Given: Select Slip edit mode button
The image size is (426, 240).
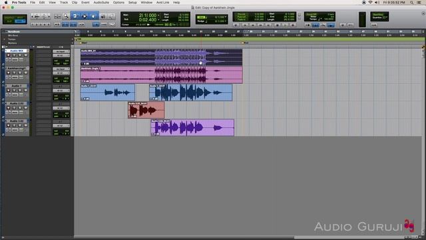Looking at the screenshot, I should click(9, 21).
